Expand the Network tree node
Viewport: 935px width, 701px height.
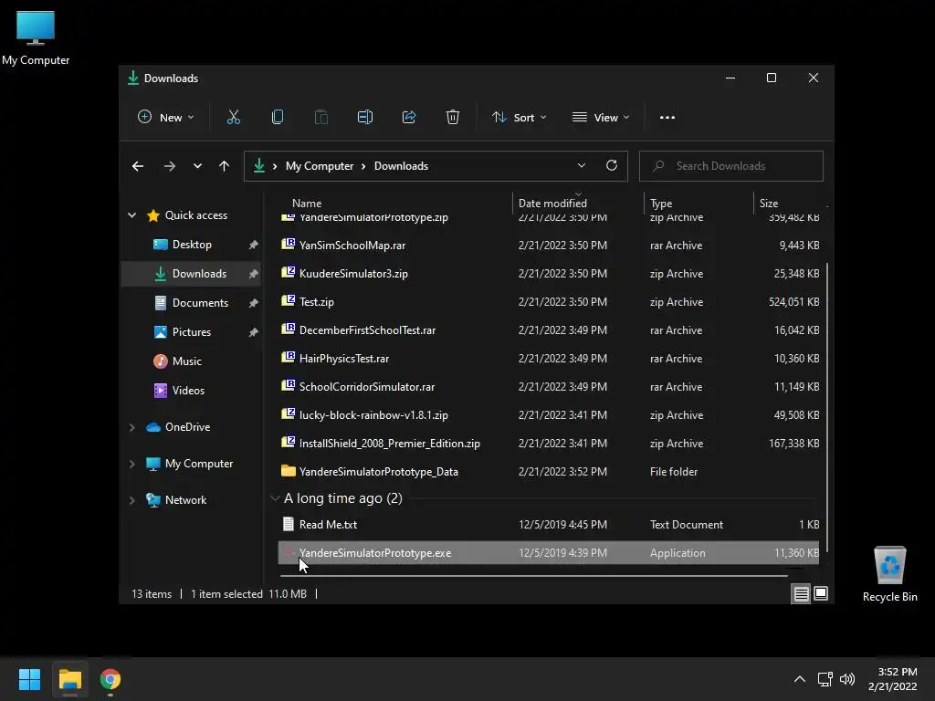click(x=131, y=500)
